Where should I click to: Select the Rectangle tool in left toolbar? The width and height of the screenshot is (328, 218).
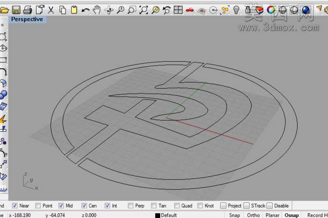(x=3, y=60)
